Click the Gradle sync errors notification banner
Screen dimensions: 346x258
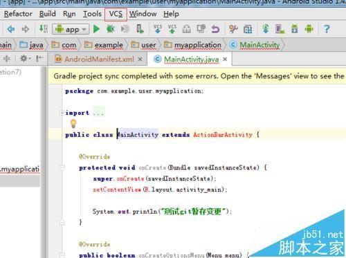(x=197, y=76)
